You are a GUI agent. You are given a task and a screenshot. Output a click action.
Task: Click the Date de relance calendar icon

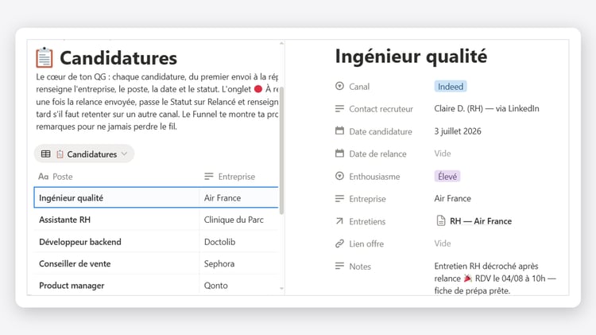(x=339, y=154)
